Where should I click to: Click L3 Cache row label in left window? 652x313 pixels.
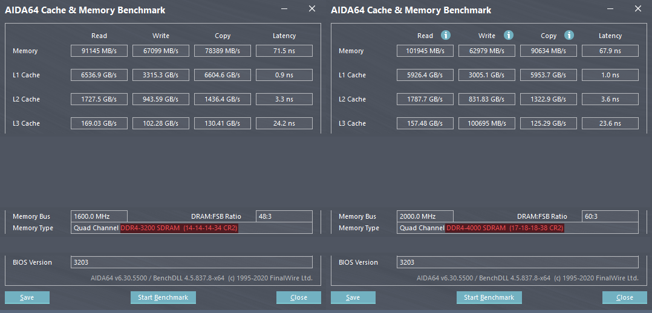point(26,123)
